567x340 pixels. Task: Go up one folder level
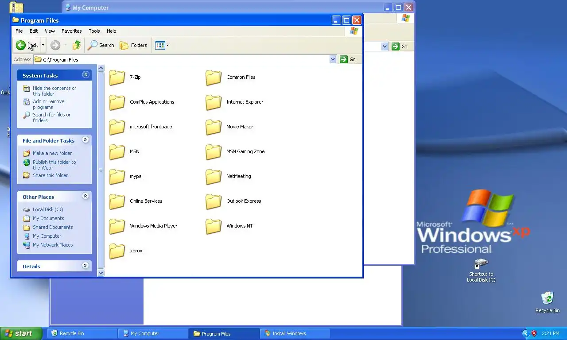[x=77, y=45]
